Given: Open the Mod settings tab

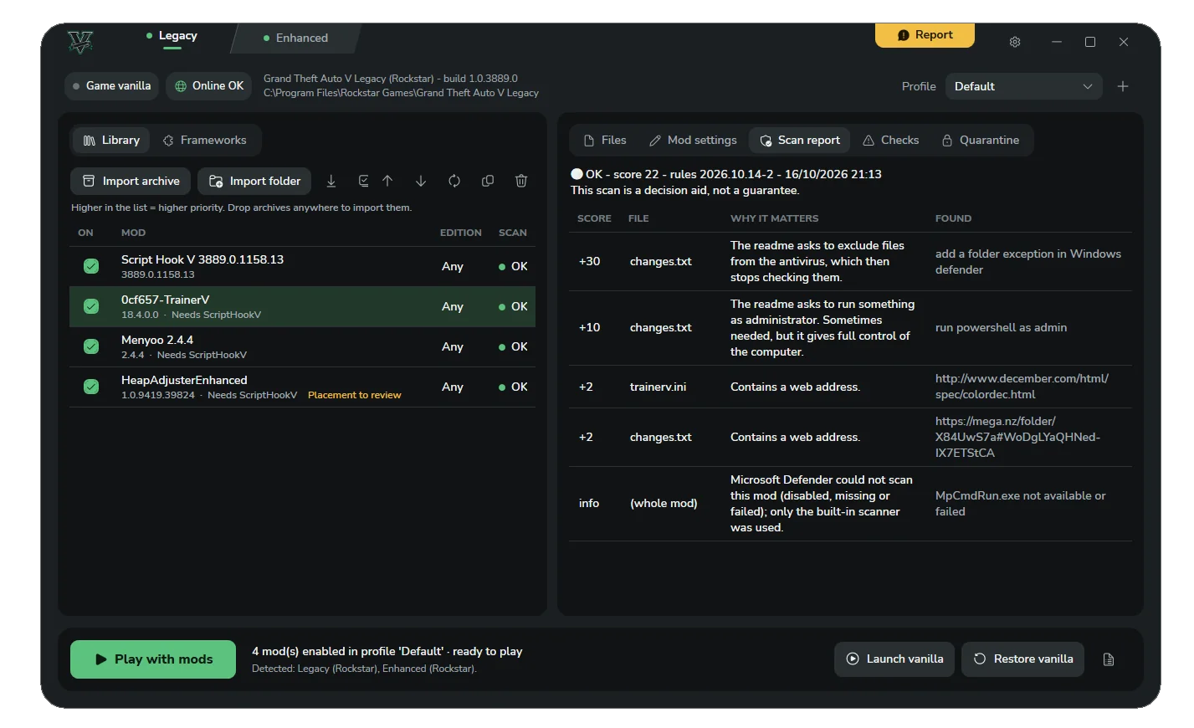Looking at the screenshot, I should (x=693, y=141).
